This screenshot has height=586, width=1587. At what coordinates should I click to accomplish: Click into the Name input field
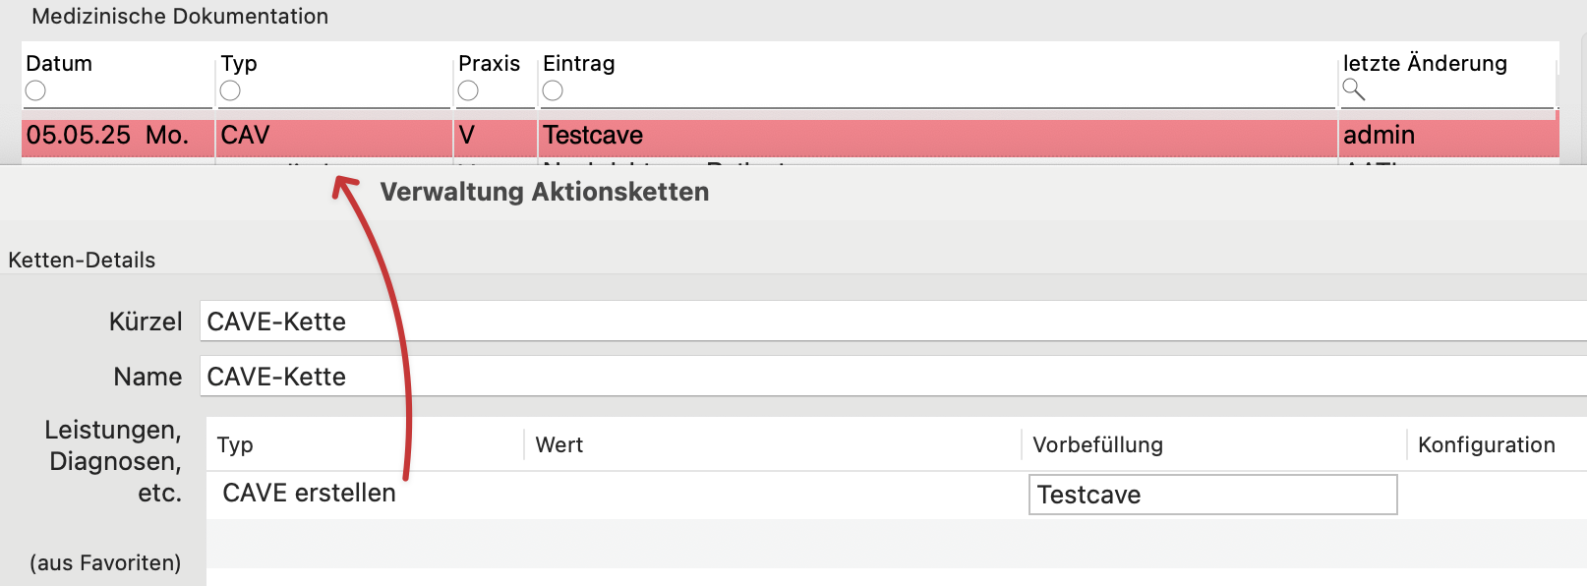pyautogui.click(x=893, y=377)
